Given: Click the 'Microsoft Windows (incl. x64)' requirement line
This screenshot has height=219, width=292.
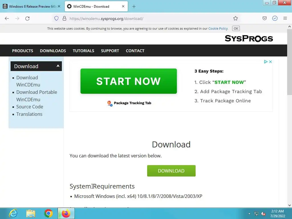Looking at the screenshot, I should [x=138, y=196].
